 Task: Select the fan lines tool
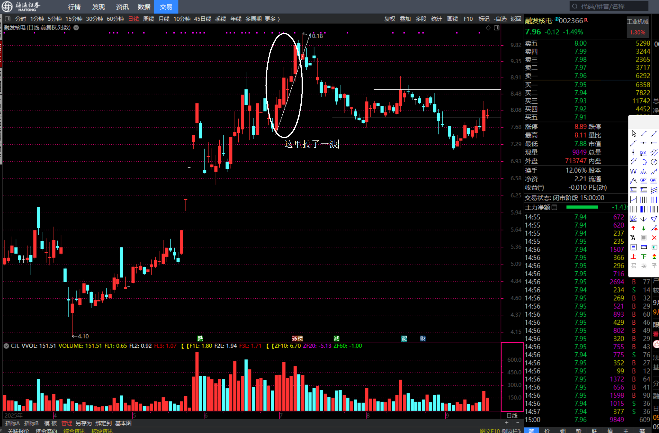(633, 219)
